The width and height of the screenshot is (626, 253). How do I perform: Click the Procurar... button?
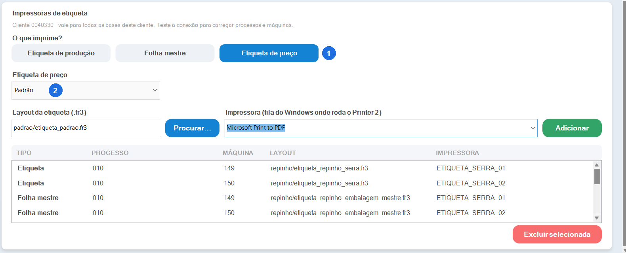point(192,128)
